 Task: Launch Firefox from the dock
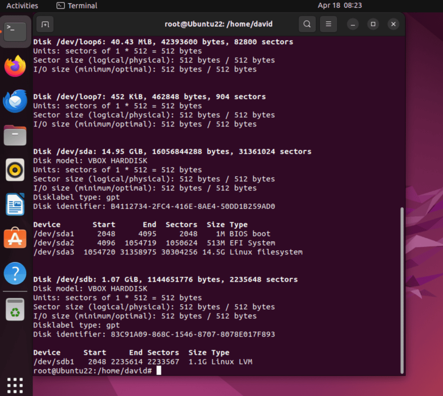coord(15,66)
